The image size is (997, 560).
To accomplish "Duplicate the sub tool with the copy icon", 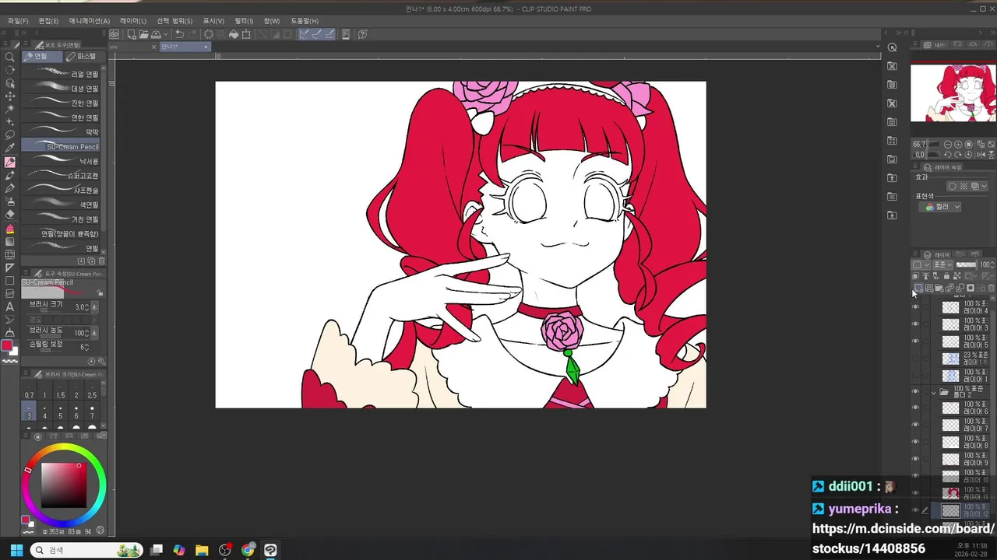I will (91, 261).
